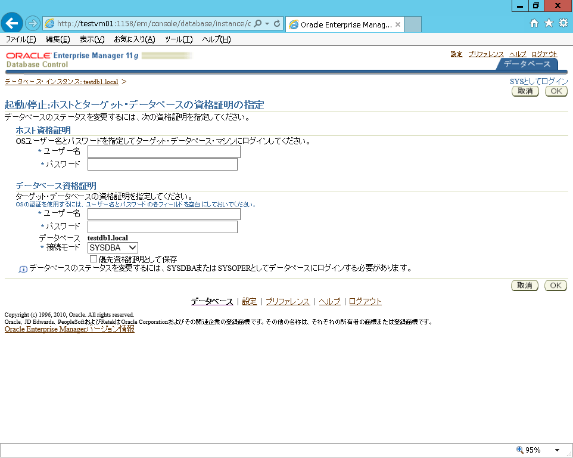Click the Home icon in browser toolbar
Screen dimensions: 573x458
click(534, 23)
